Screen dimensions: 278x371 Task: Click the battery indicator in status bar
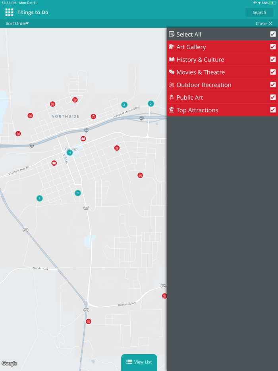click(x=272, y=3)
